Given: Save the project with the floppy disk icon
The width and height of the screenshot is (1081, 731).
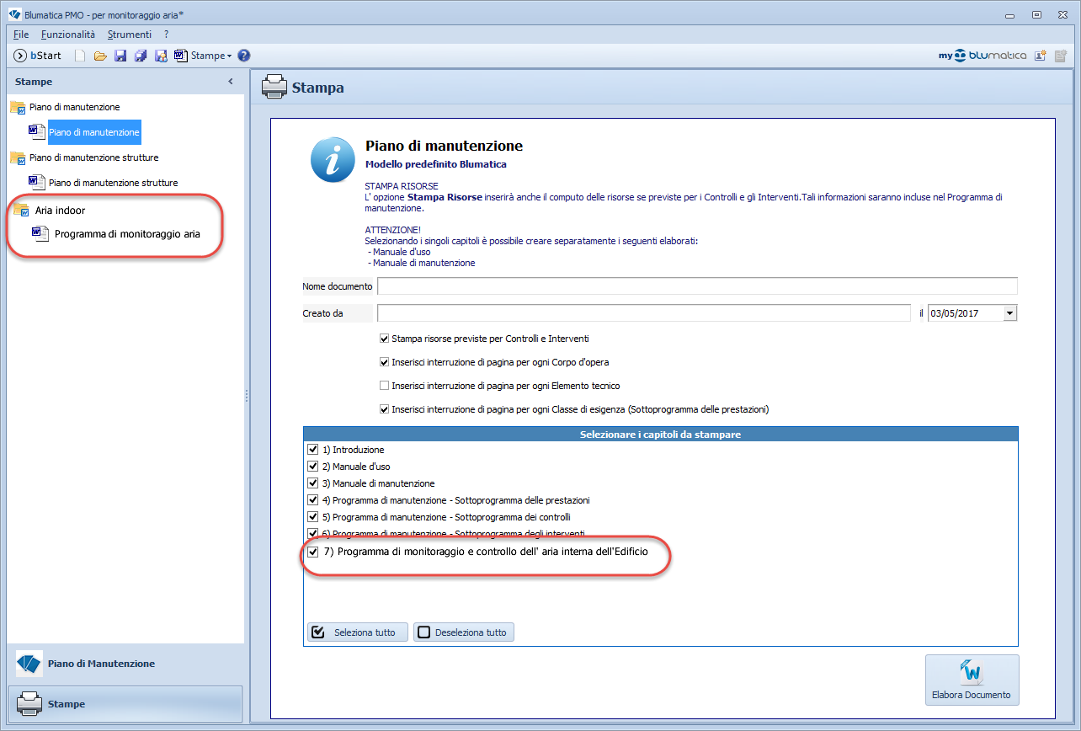Looking at the screenshot, I should tap(120, 56).
